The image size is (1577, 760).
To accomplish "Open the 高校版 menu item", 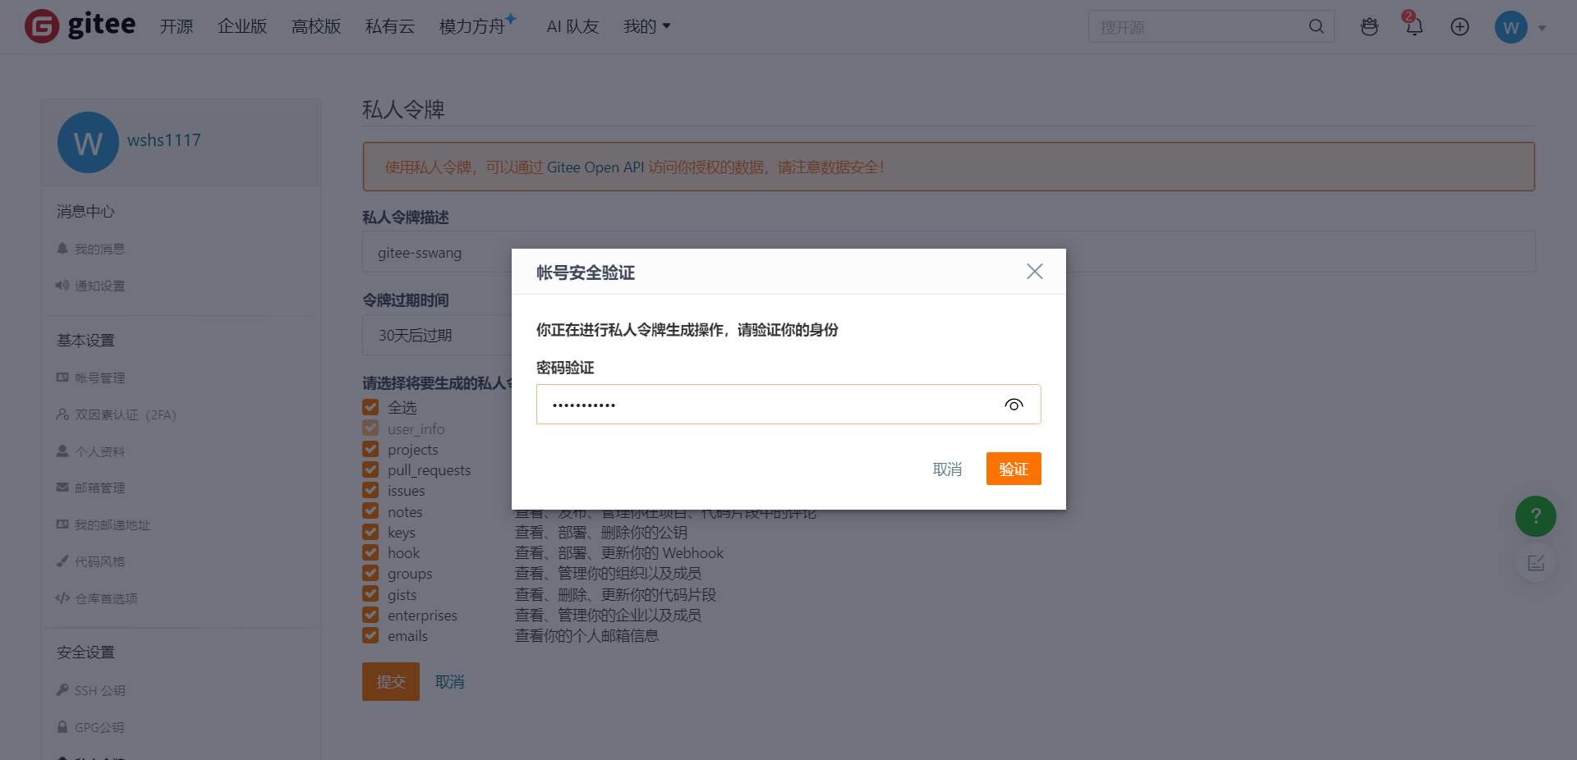I will click(316, 26).
